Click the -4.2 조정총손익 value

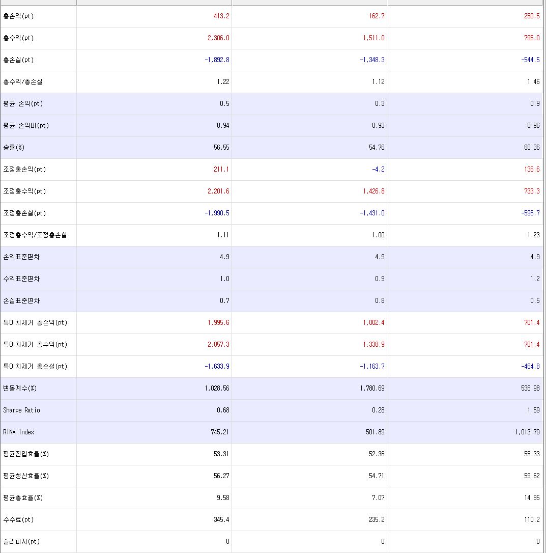(x=378, y=170)
